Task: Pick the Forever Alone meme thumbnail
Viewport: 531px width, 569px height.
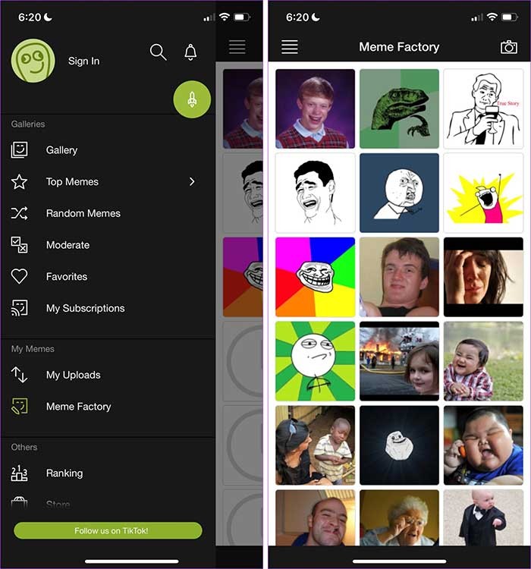Action: [x=399, y=445]
